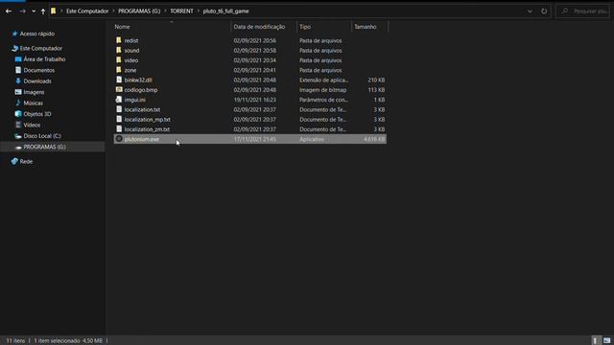Click pluto_t6_full_game breadcrumb
The image size is (614, 345).
[x=226, y=11]
